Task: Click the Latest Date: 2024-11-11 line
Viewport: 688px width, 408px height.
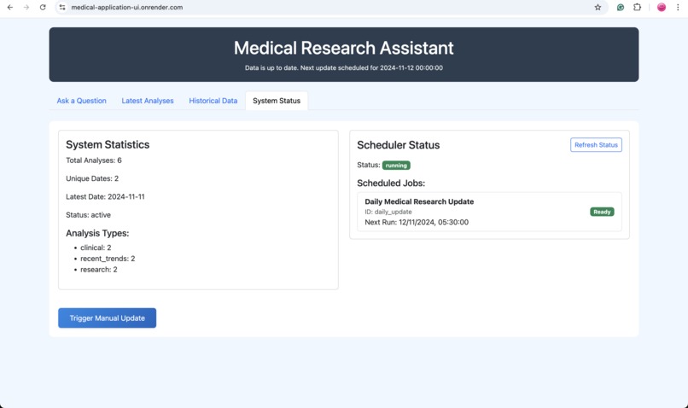Action: click(105, 197)
